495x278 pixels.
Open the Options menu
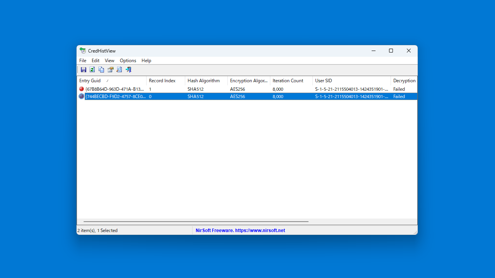[x=128, y=61]
